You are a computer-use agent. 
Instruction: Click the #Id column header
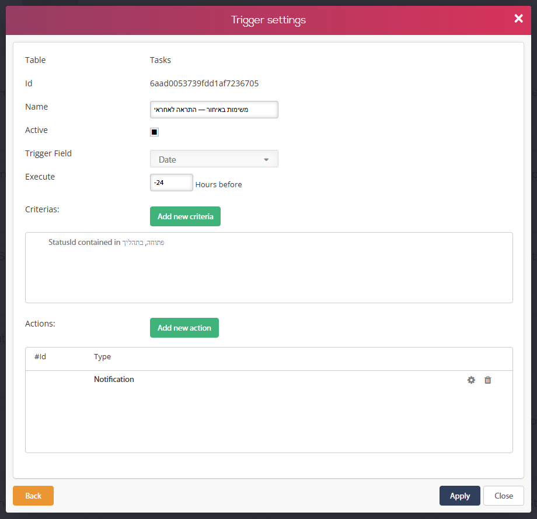coord(40,356)
